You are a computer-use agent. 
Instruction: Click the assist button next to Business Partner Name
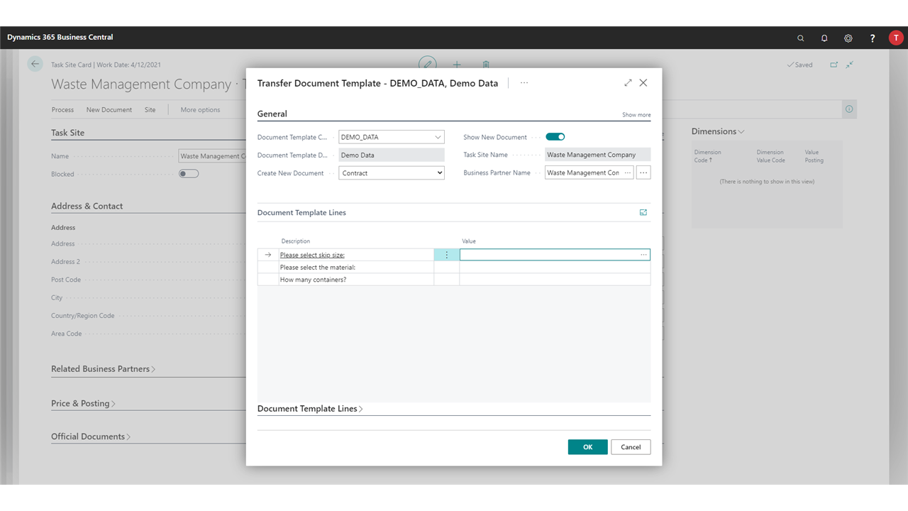tap(643, 172)
